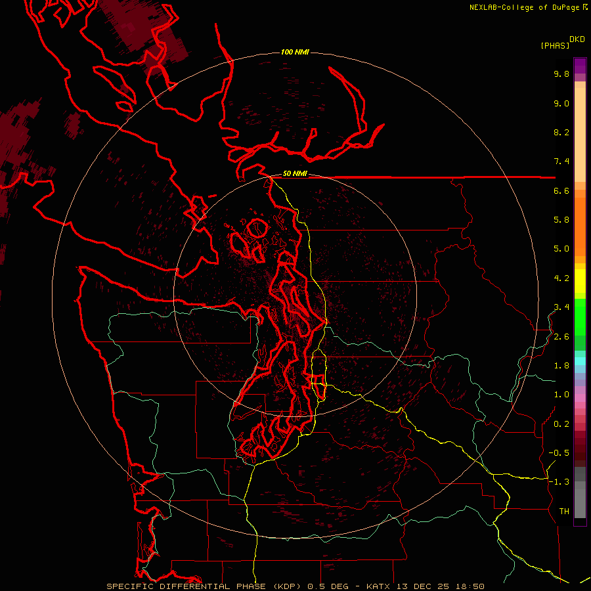591x591 pixels.
Task: Pick the large peach band of the color scale
Action: tap(580, 135)
